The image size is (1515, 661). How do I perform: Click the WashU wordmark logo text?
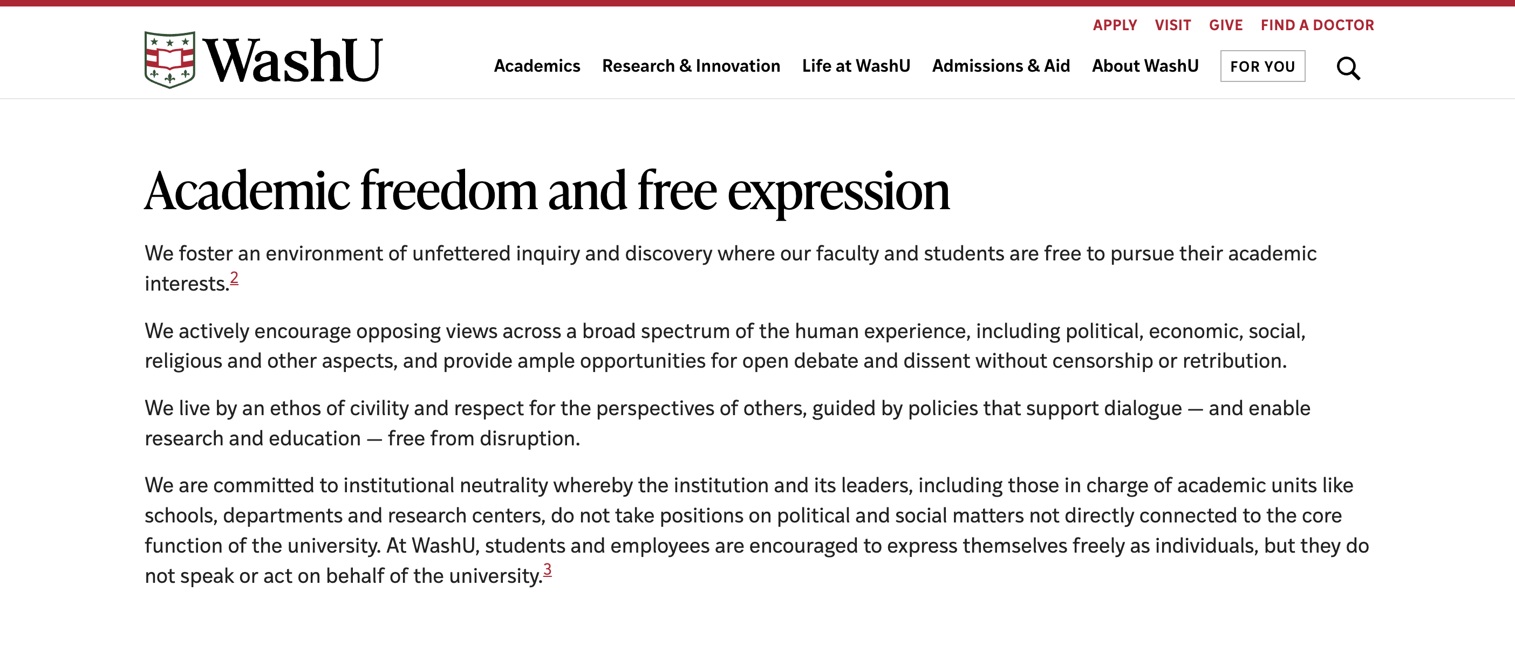pyautogui.click(x=292, y=60)
